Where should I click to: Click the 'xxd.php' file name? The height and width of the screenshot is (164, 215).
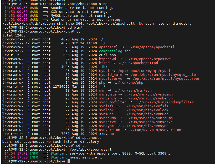tap(106, 134)
